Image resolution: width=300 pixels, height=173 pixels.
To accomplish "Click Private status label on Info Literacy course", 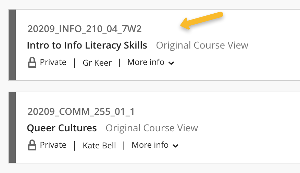I will pyautogui.click(x=53, y=62).
